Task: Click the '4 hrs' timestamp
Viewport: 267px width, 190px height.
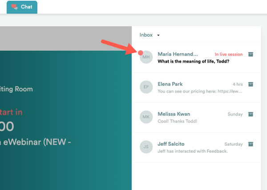Action: (x=238, y=84)
